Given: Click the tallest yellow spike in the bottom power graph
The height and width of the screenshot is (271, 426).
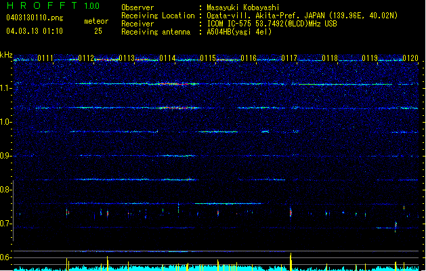Looking at the screenshot, I should point(291,262).
